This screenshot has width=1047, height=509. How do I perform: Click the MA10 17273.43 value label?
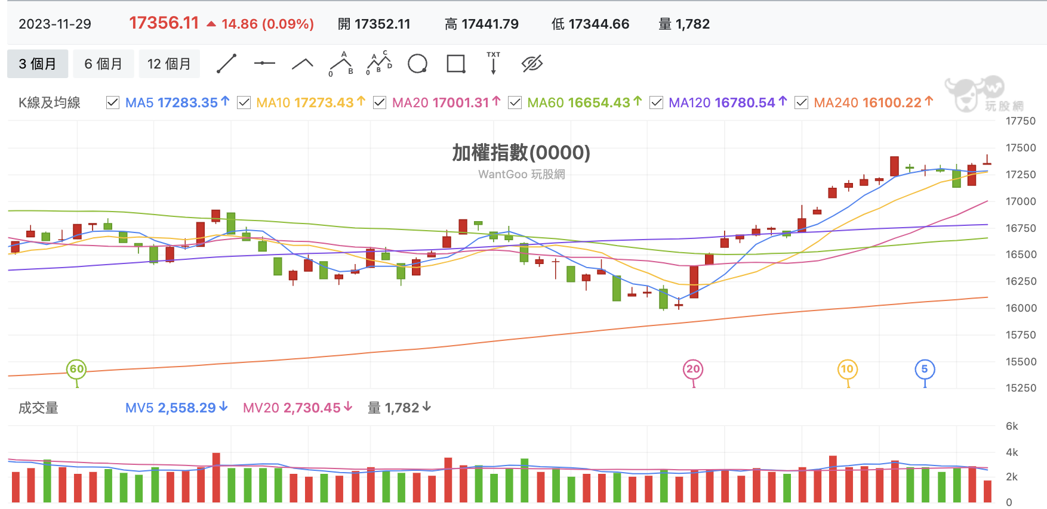310,103
